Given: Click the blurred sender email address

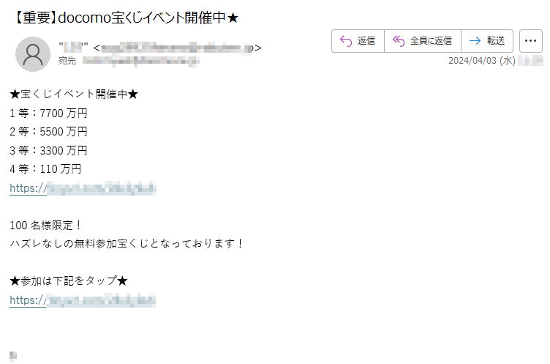Looking at the screenshot, I should point(177,48).
